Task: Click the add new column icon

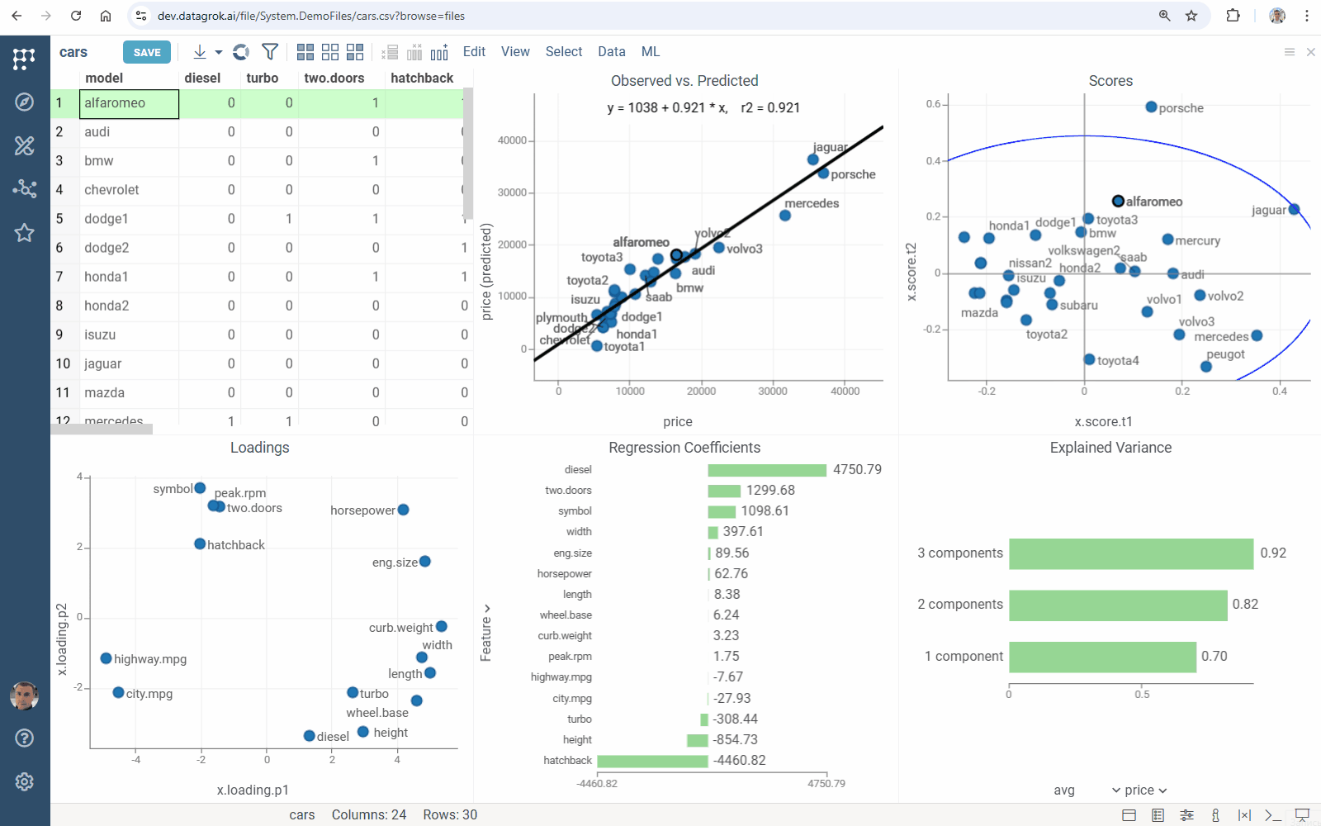Action: coord(439,52)
